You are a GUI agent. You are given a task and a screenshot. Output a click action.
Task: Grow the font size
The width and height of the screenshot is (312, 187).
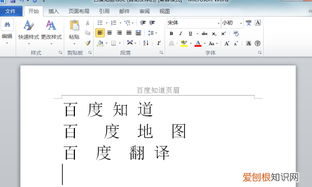point(227,43)
